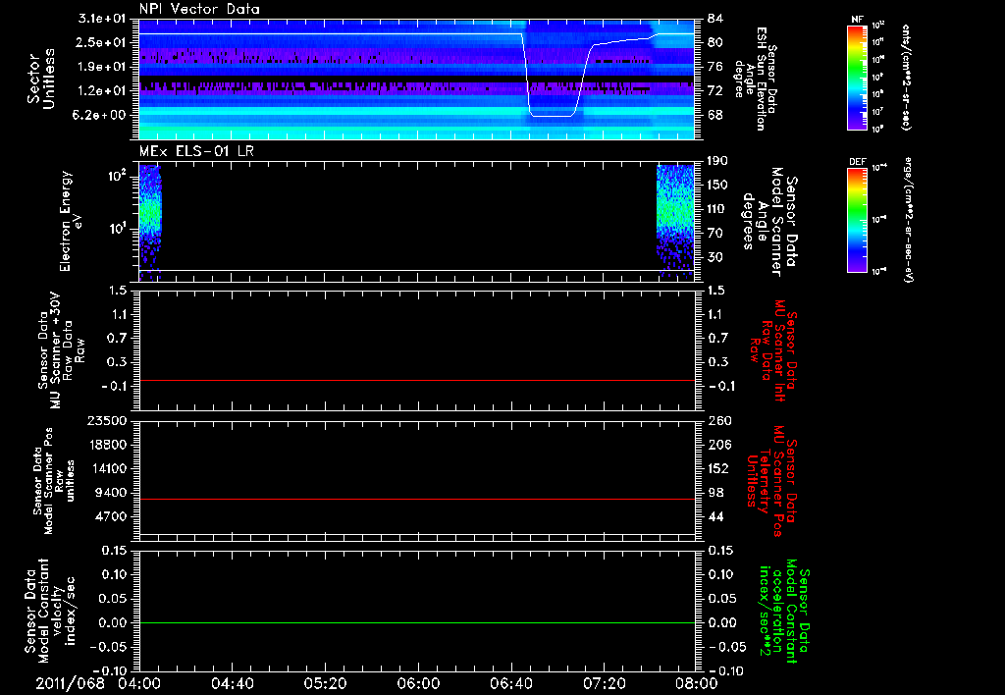Select the 'MEx ELS-01 LR' panel title

coord(196,151)
